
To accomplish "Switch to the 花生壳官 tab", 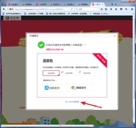I will pyautogui.click(x=14, y=4).
